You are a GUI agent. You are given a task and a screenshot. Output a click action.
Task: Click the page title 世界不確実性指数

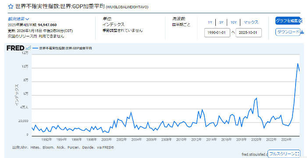coord(60,6)
